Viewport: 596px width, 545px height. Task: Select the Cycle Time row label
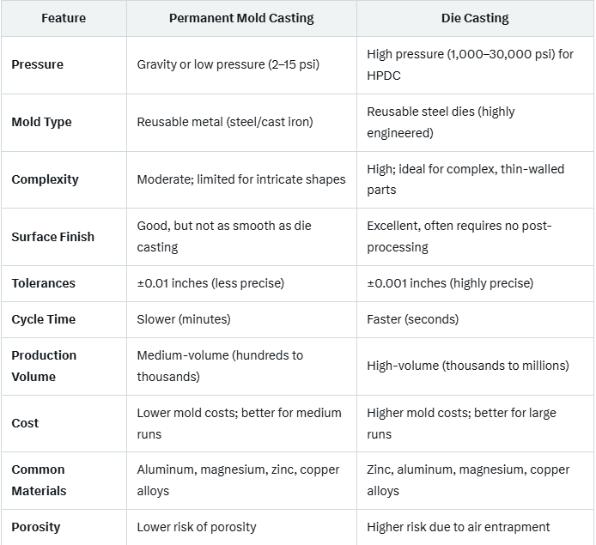pos(44,319)
